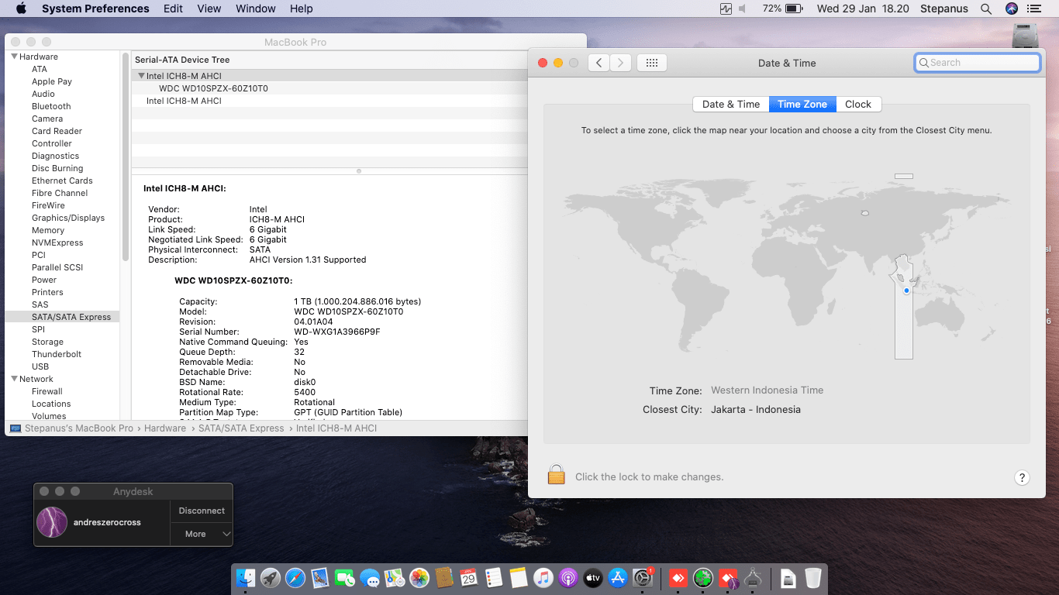Screen dimensions: 1059x595
Task: Collapse the Intel ICH8-M AHCI device tree node
Action: pyautogui.click(x=141, y=76)
